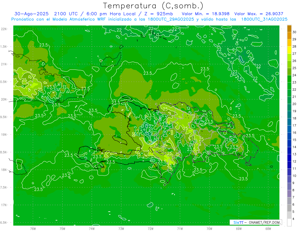
Task: Click the purple swatch between 7 and 8
Action: click(x=289, y=194)
